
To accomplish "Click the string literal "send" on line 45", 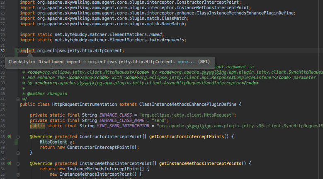I will [159, 120].
